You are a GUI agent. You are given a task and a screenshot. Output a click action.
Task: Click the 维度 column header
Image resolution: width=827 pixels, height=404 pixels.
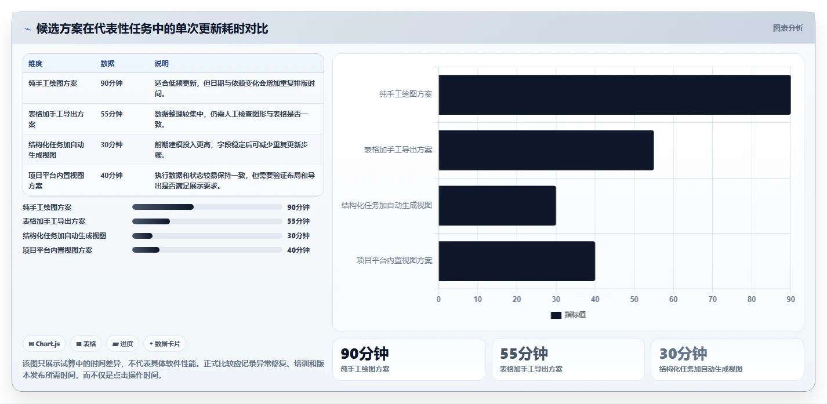click(x=35, y=64)
